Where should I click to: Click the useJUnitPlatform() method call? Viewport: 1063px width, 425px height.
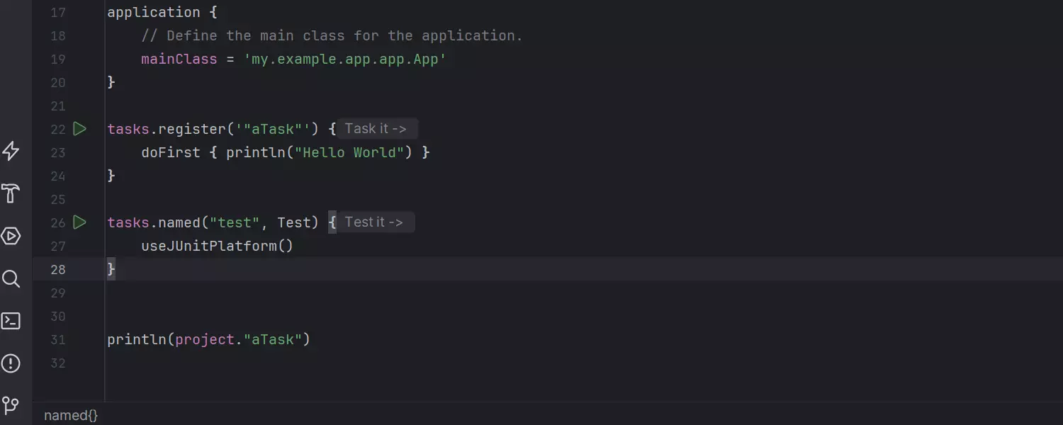tap(217, 246)
